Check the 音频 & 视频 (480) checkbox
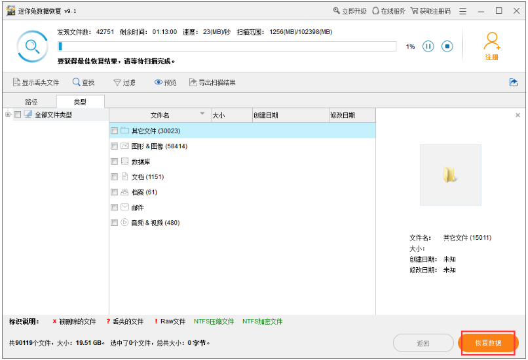Image resolution: width=528 pixels, height=360 pixels. (x=115, y=223)
